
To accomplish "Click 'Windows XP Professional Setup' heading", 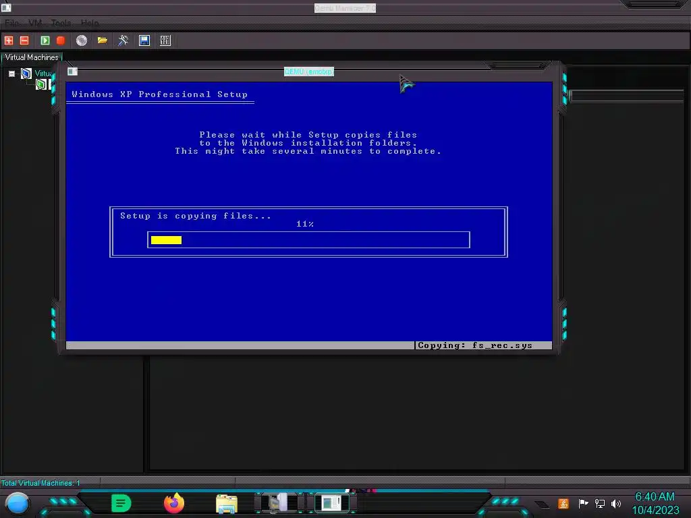I will pos(159,94).
